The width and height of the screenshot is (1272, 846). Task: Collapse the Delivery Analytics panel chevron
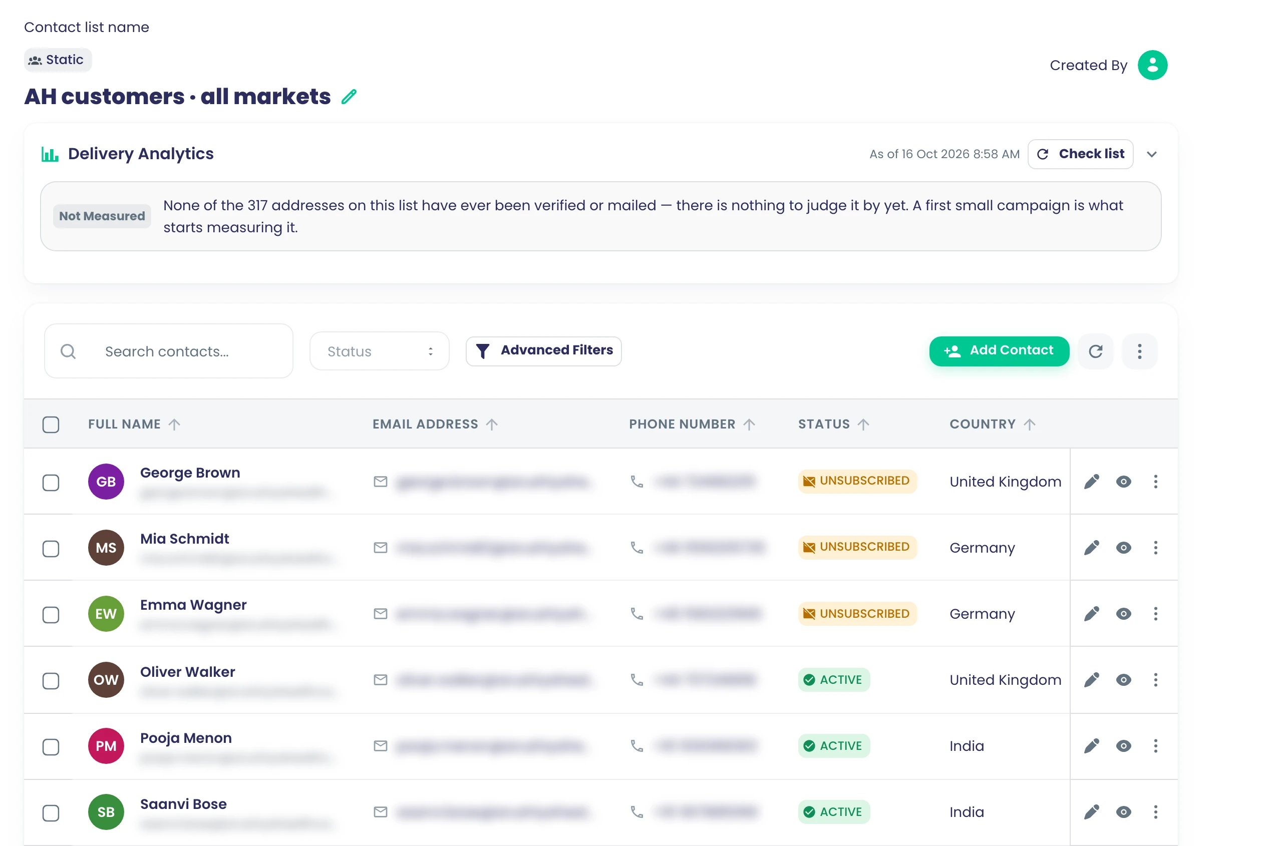[x=1152, y=154]
